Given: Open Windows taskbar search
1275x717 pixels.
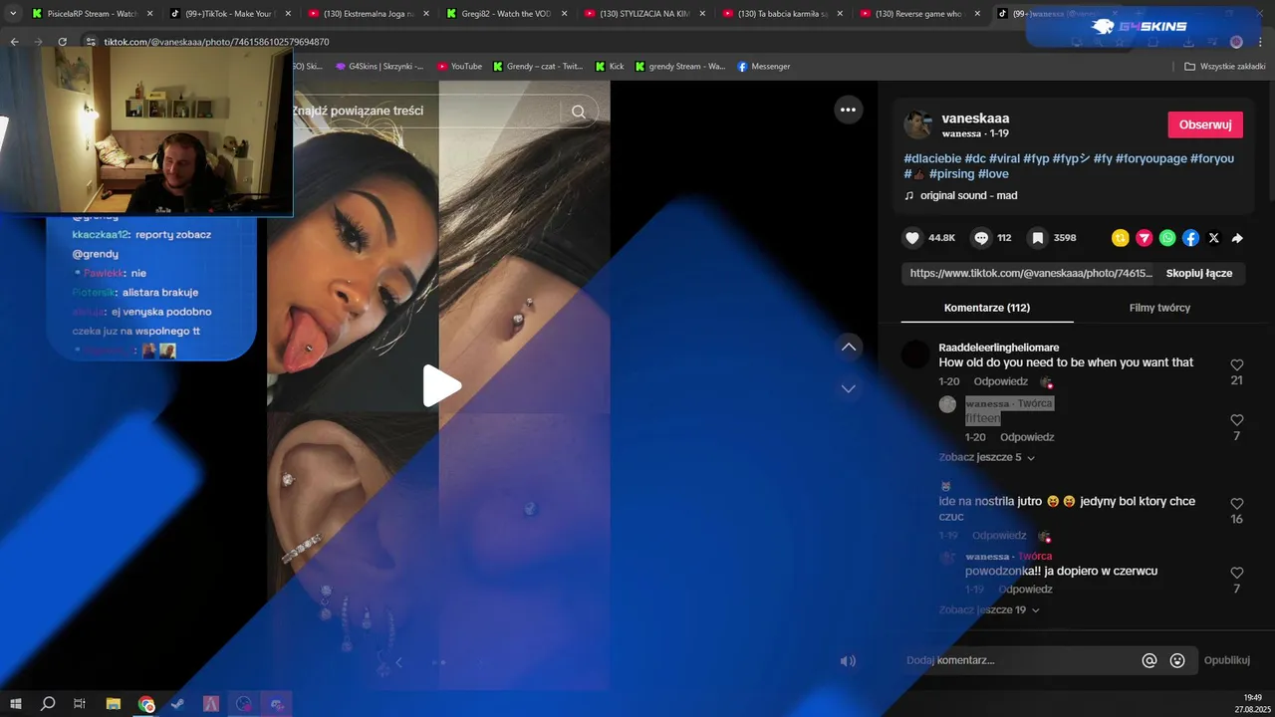Looking at the screenshot, I should point(48,704).
